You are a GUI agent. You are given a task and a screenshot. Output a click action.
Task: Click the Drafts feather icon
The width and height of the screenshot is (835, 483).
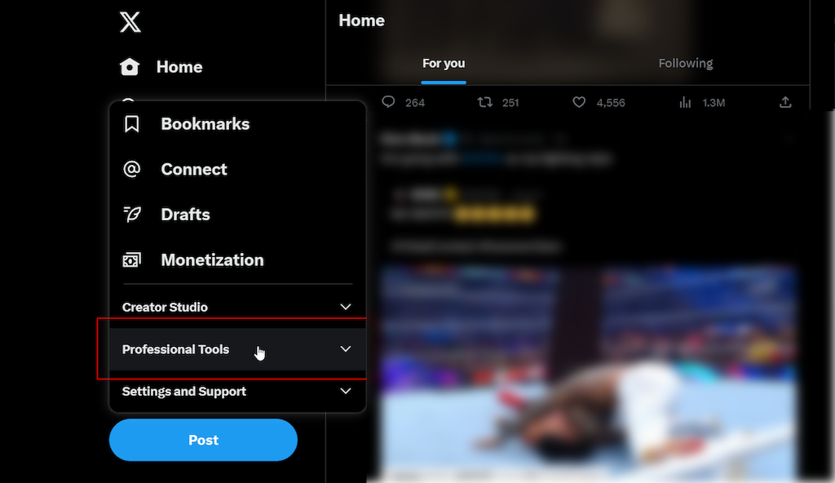pyautogui.click(x=132, y=215)
